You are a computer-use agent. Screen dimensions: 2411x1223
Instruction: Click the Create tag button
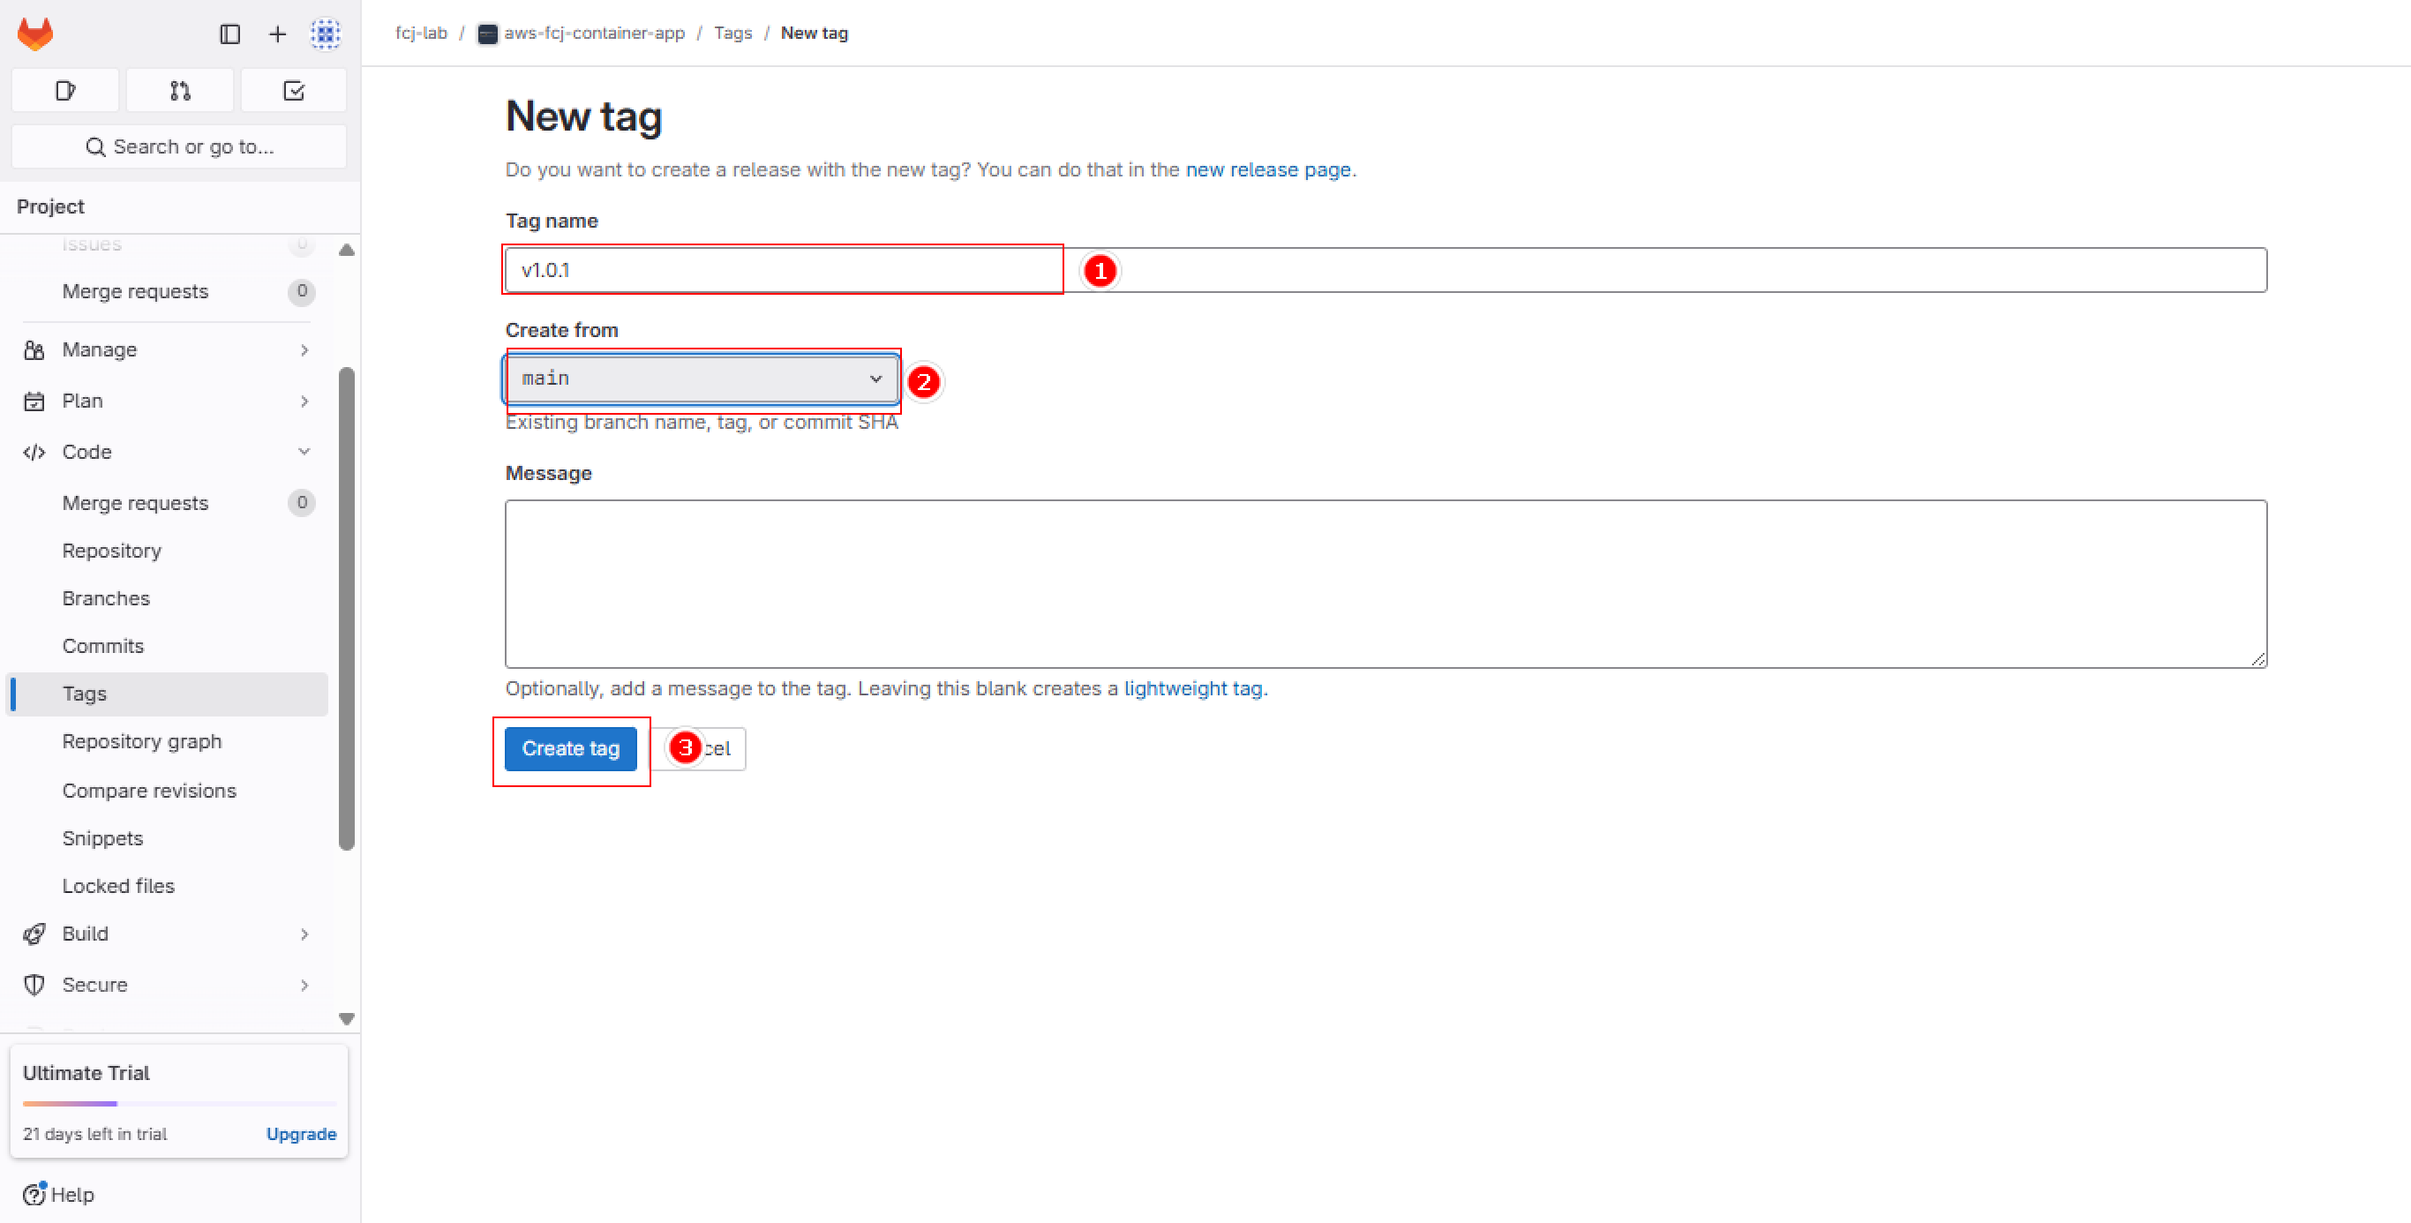pyautogui.click(x=569, y=749)
